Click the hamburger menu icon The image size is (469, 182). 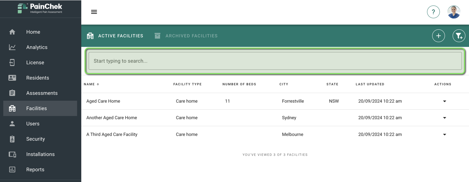[x=94, y=12]
